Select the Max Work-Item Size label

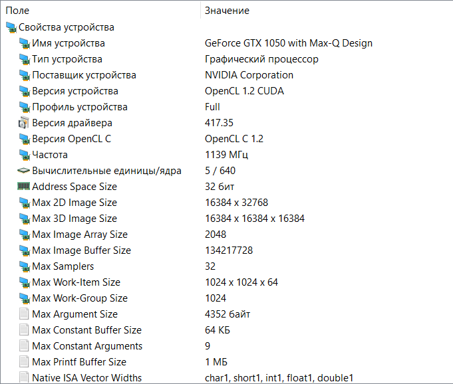76,282
